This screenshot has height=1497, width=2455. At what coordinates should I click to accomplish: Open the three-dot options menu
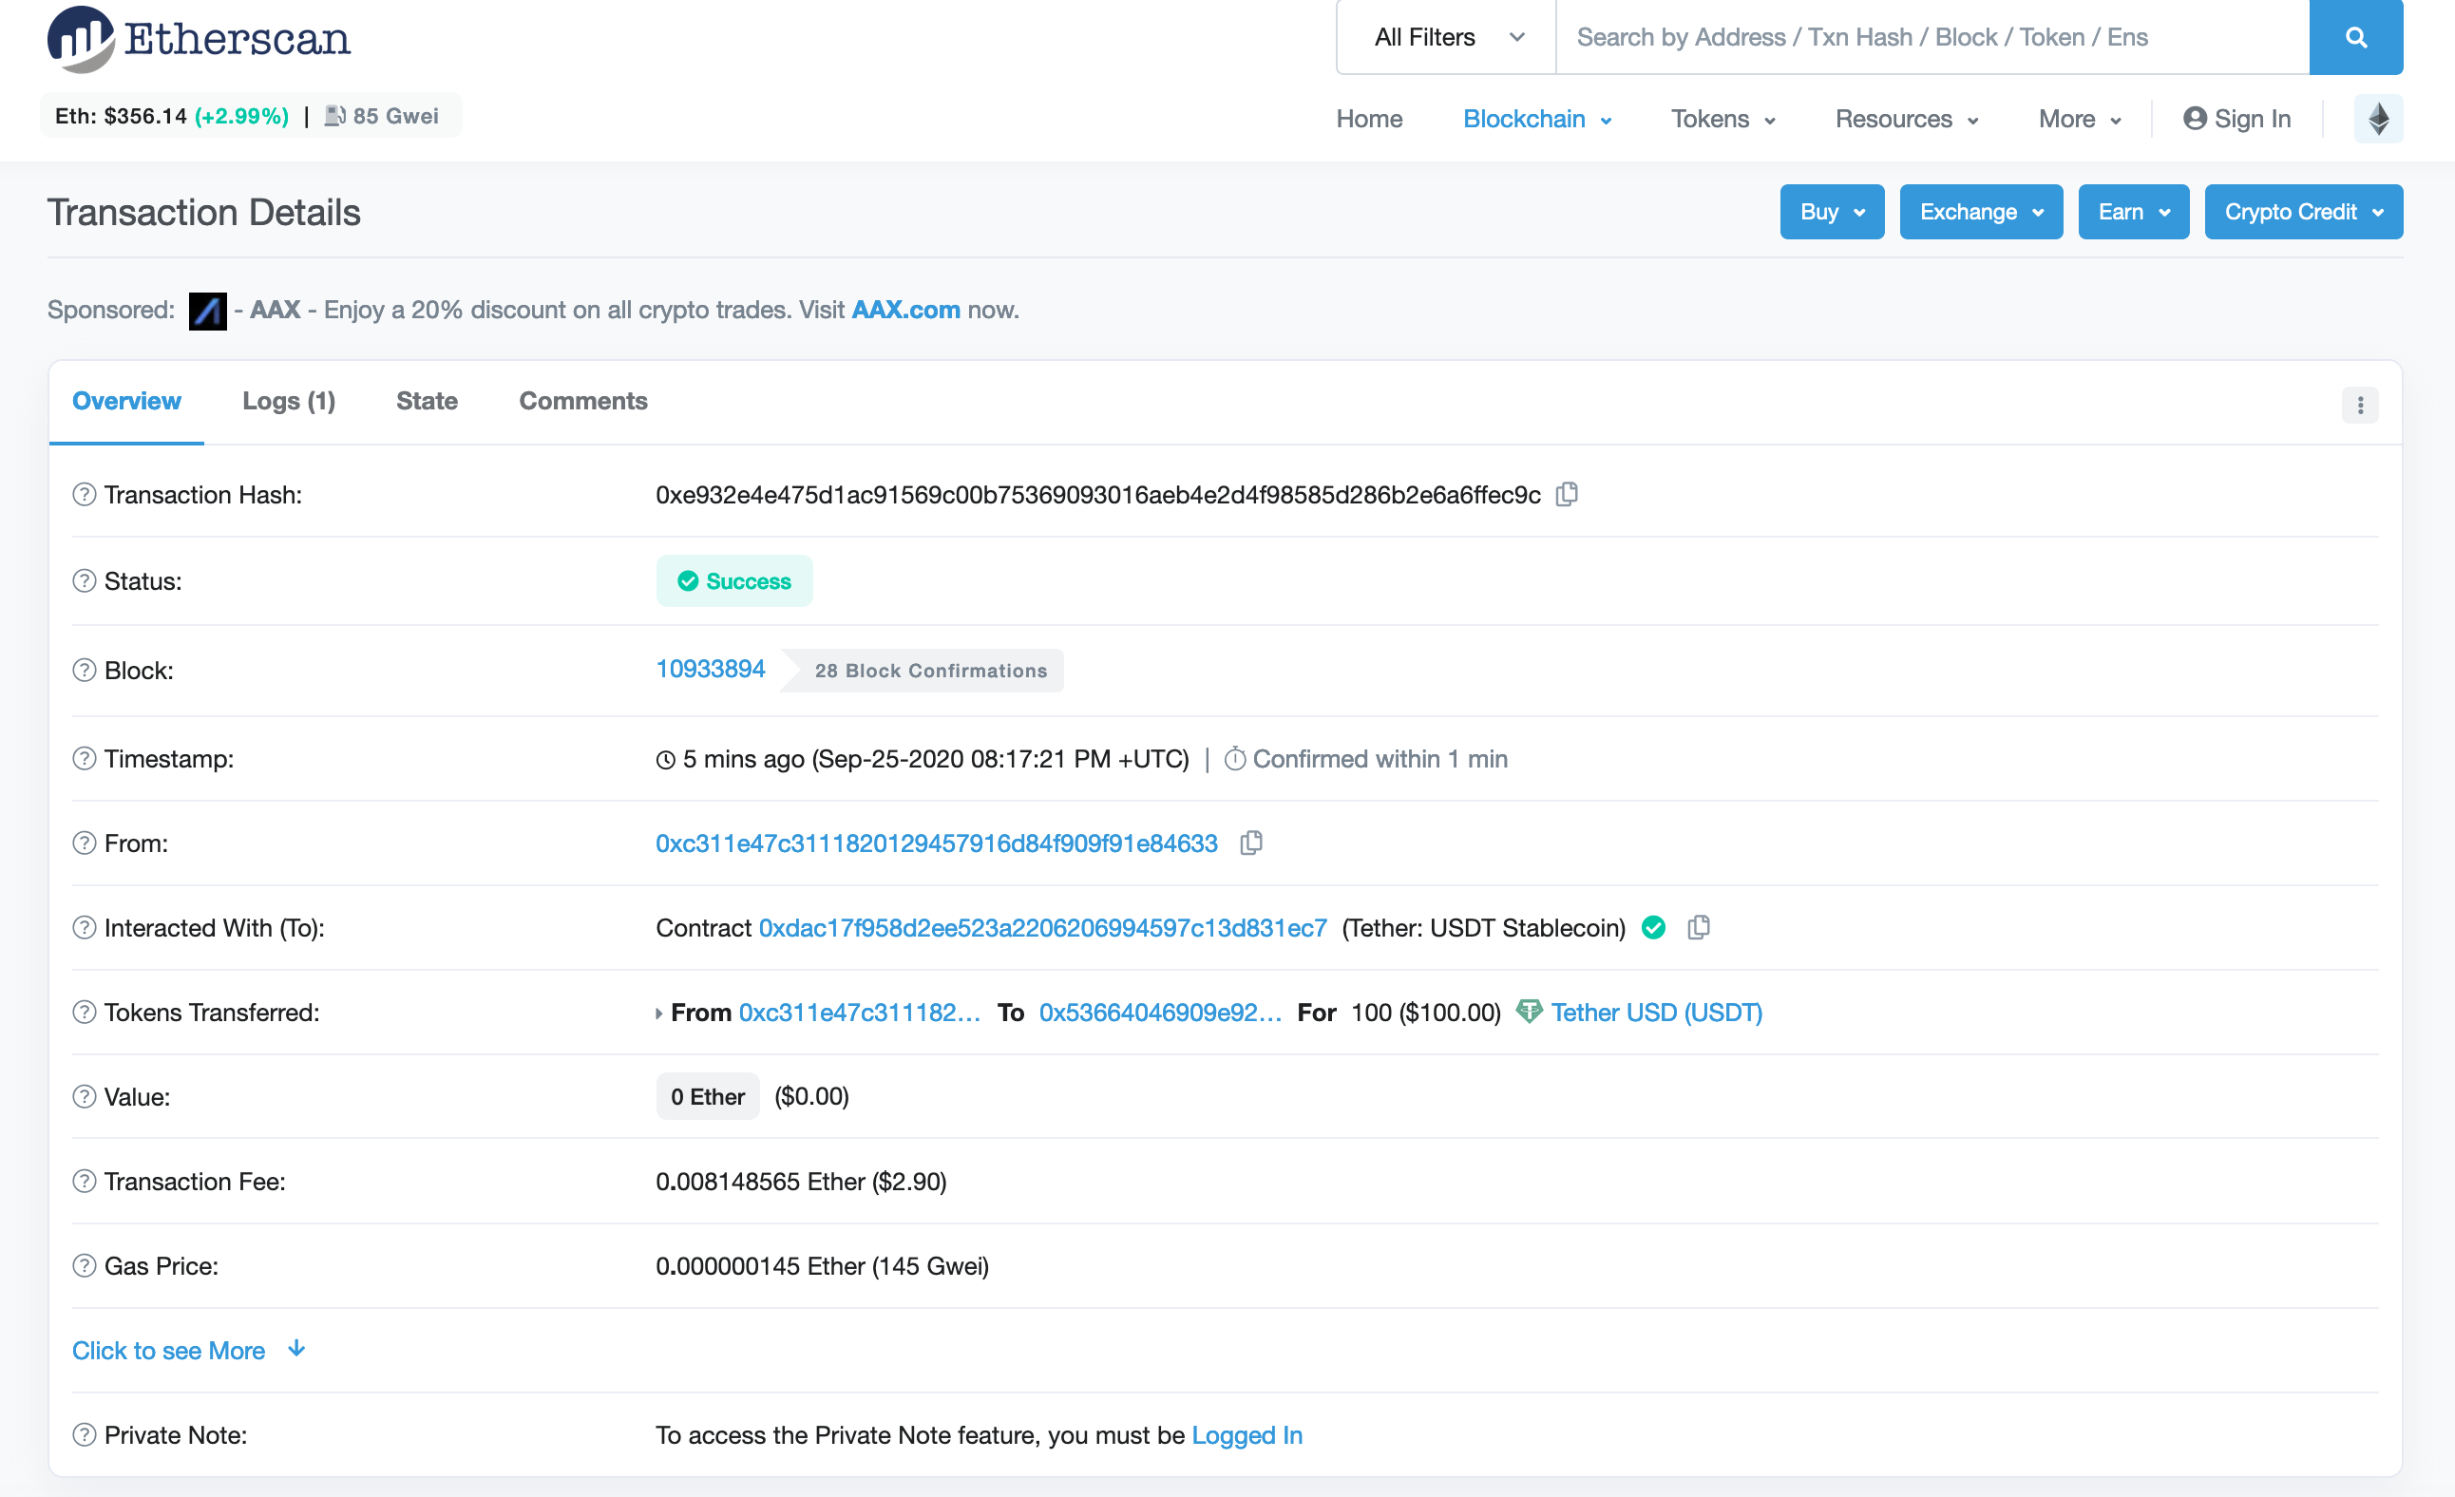click(x=2359, y=405)
